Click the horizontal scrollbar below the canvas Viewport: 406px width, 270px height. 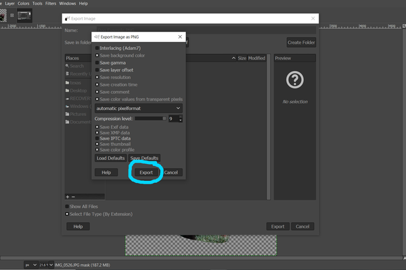[x=201, y=258]
